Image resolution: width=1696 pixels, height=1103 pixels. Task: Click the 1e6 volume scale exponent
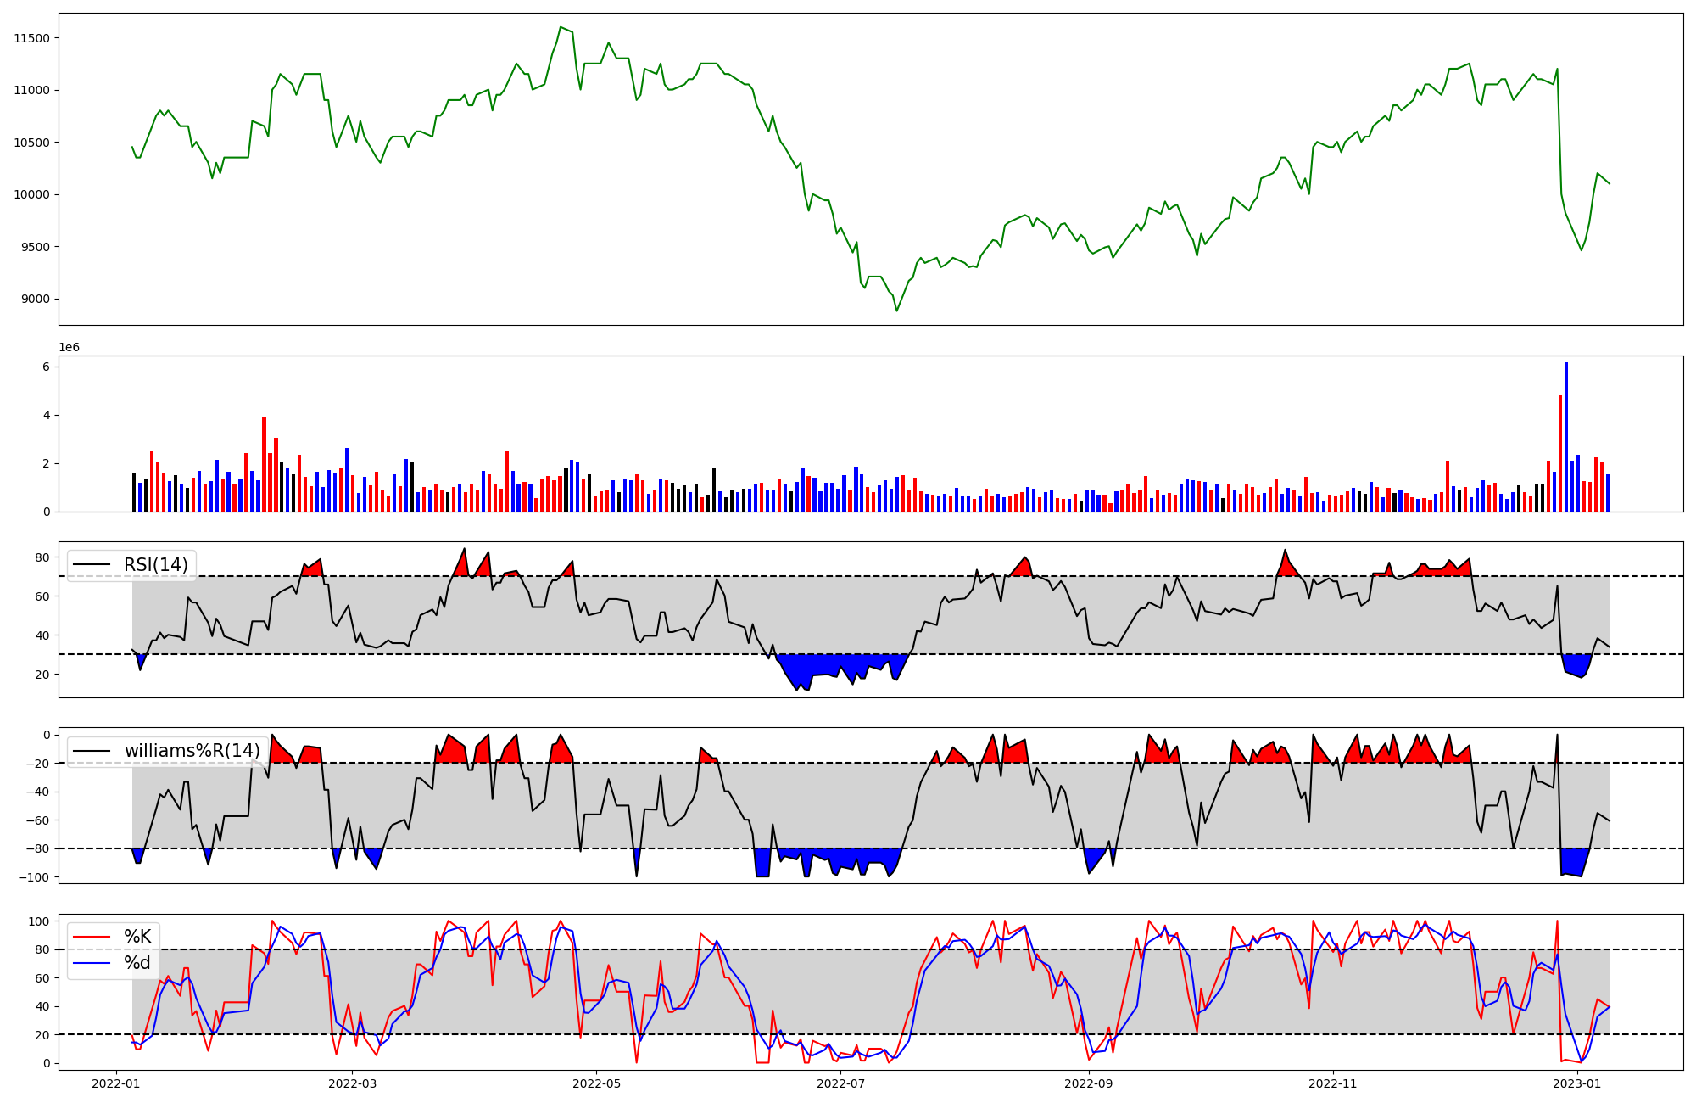70,348
